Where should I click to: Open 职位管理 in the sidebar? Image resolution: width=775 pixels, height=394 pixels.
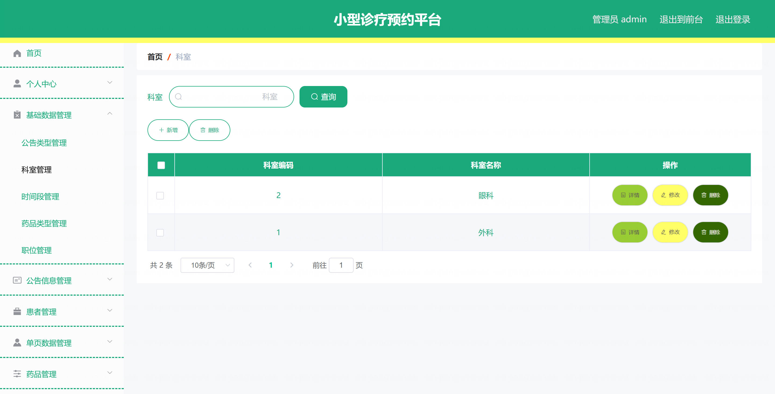pyautogui.click(x=36, y=250)
